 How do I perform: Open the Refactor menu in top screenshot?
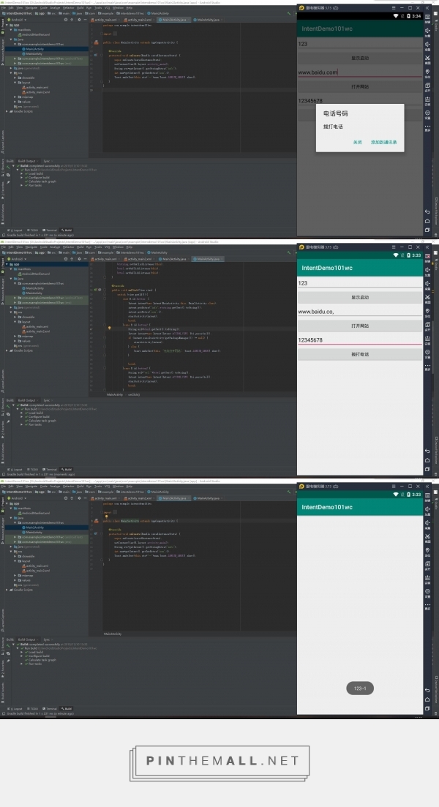tap(69, 8)
